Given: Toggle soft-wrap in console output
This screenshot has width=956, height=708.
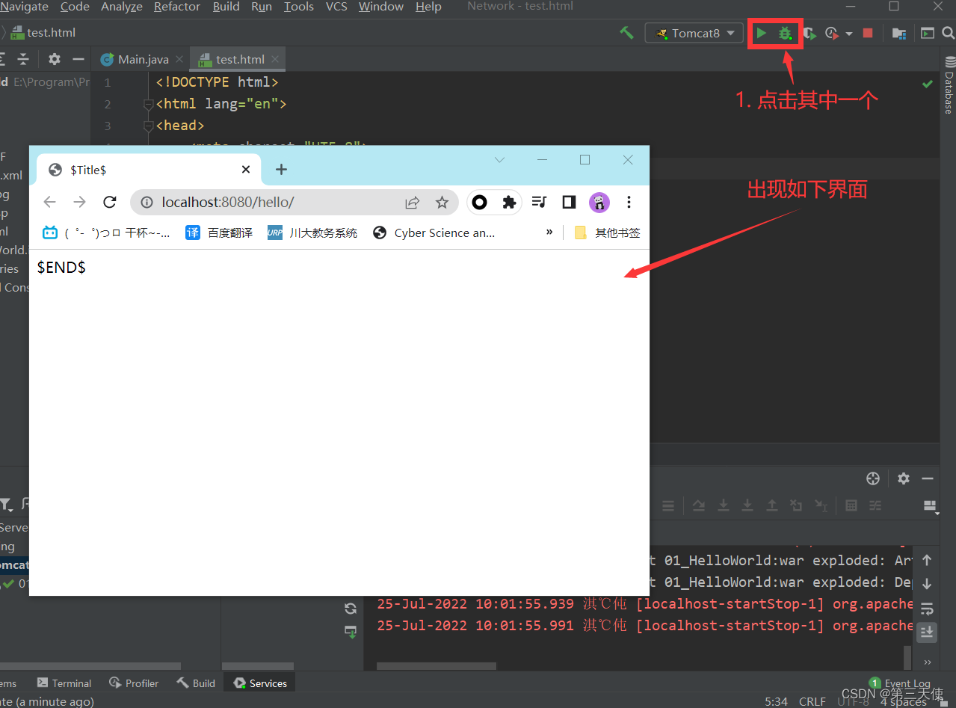Looking at the screenshot, I should point(927,607).
